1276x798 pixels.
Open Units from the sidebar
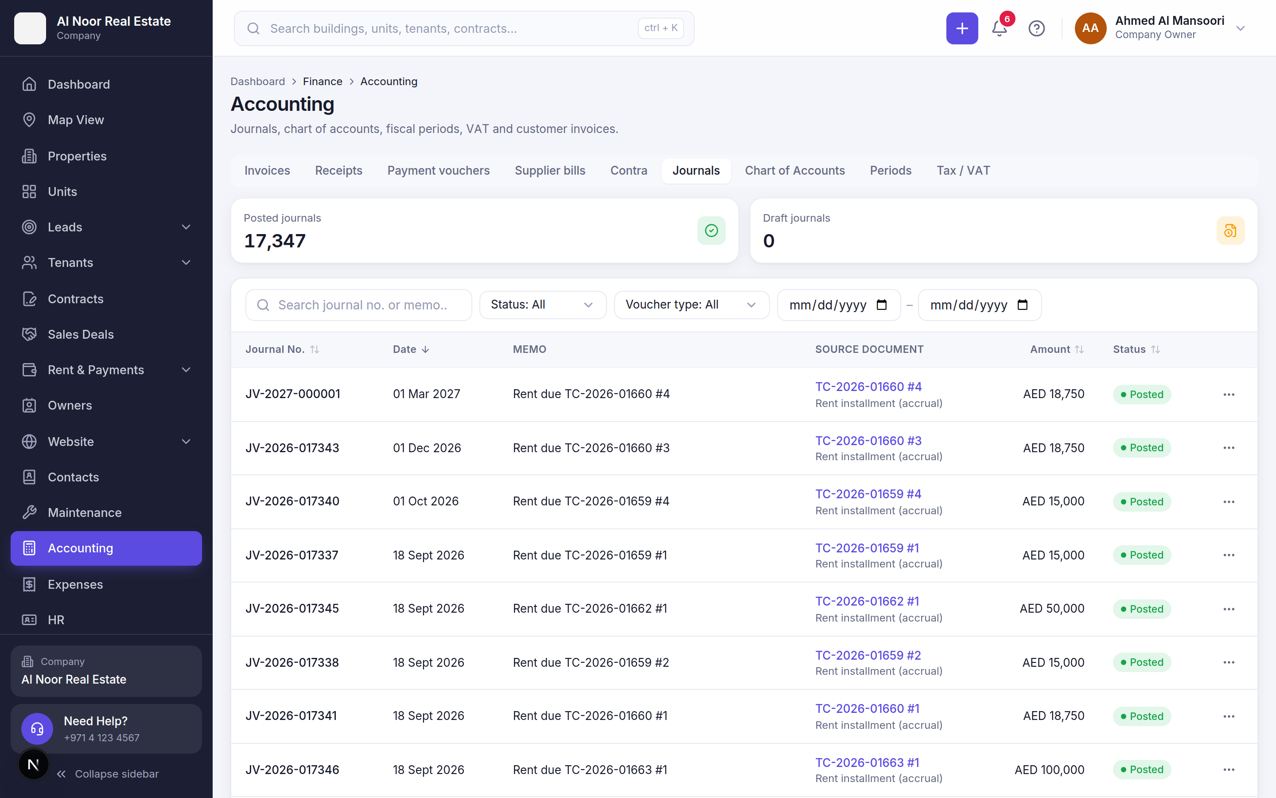click(106, 192)
